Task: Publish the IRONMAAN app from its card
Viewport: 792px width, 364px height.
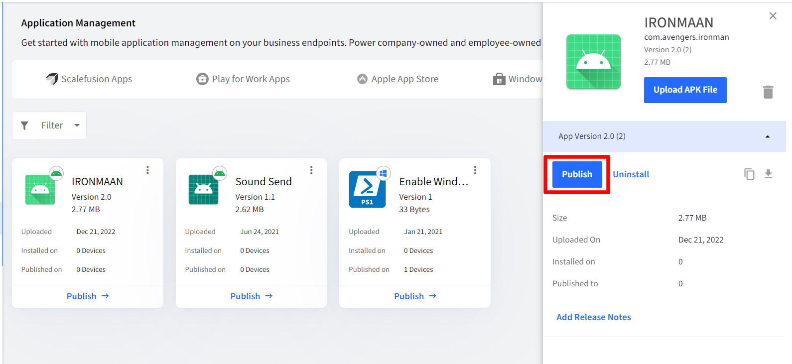Action: pyautogui.click(x=88, y=296)
